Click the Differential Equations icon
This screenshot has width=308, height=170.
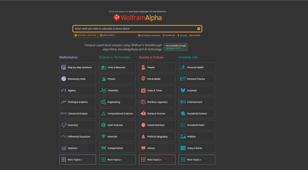pyautogui.click(x=64, y=136)
